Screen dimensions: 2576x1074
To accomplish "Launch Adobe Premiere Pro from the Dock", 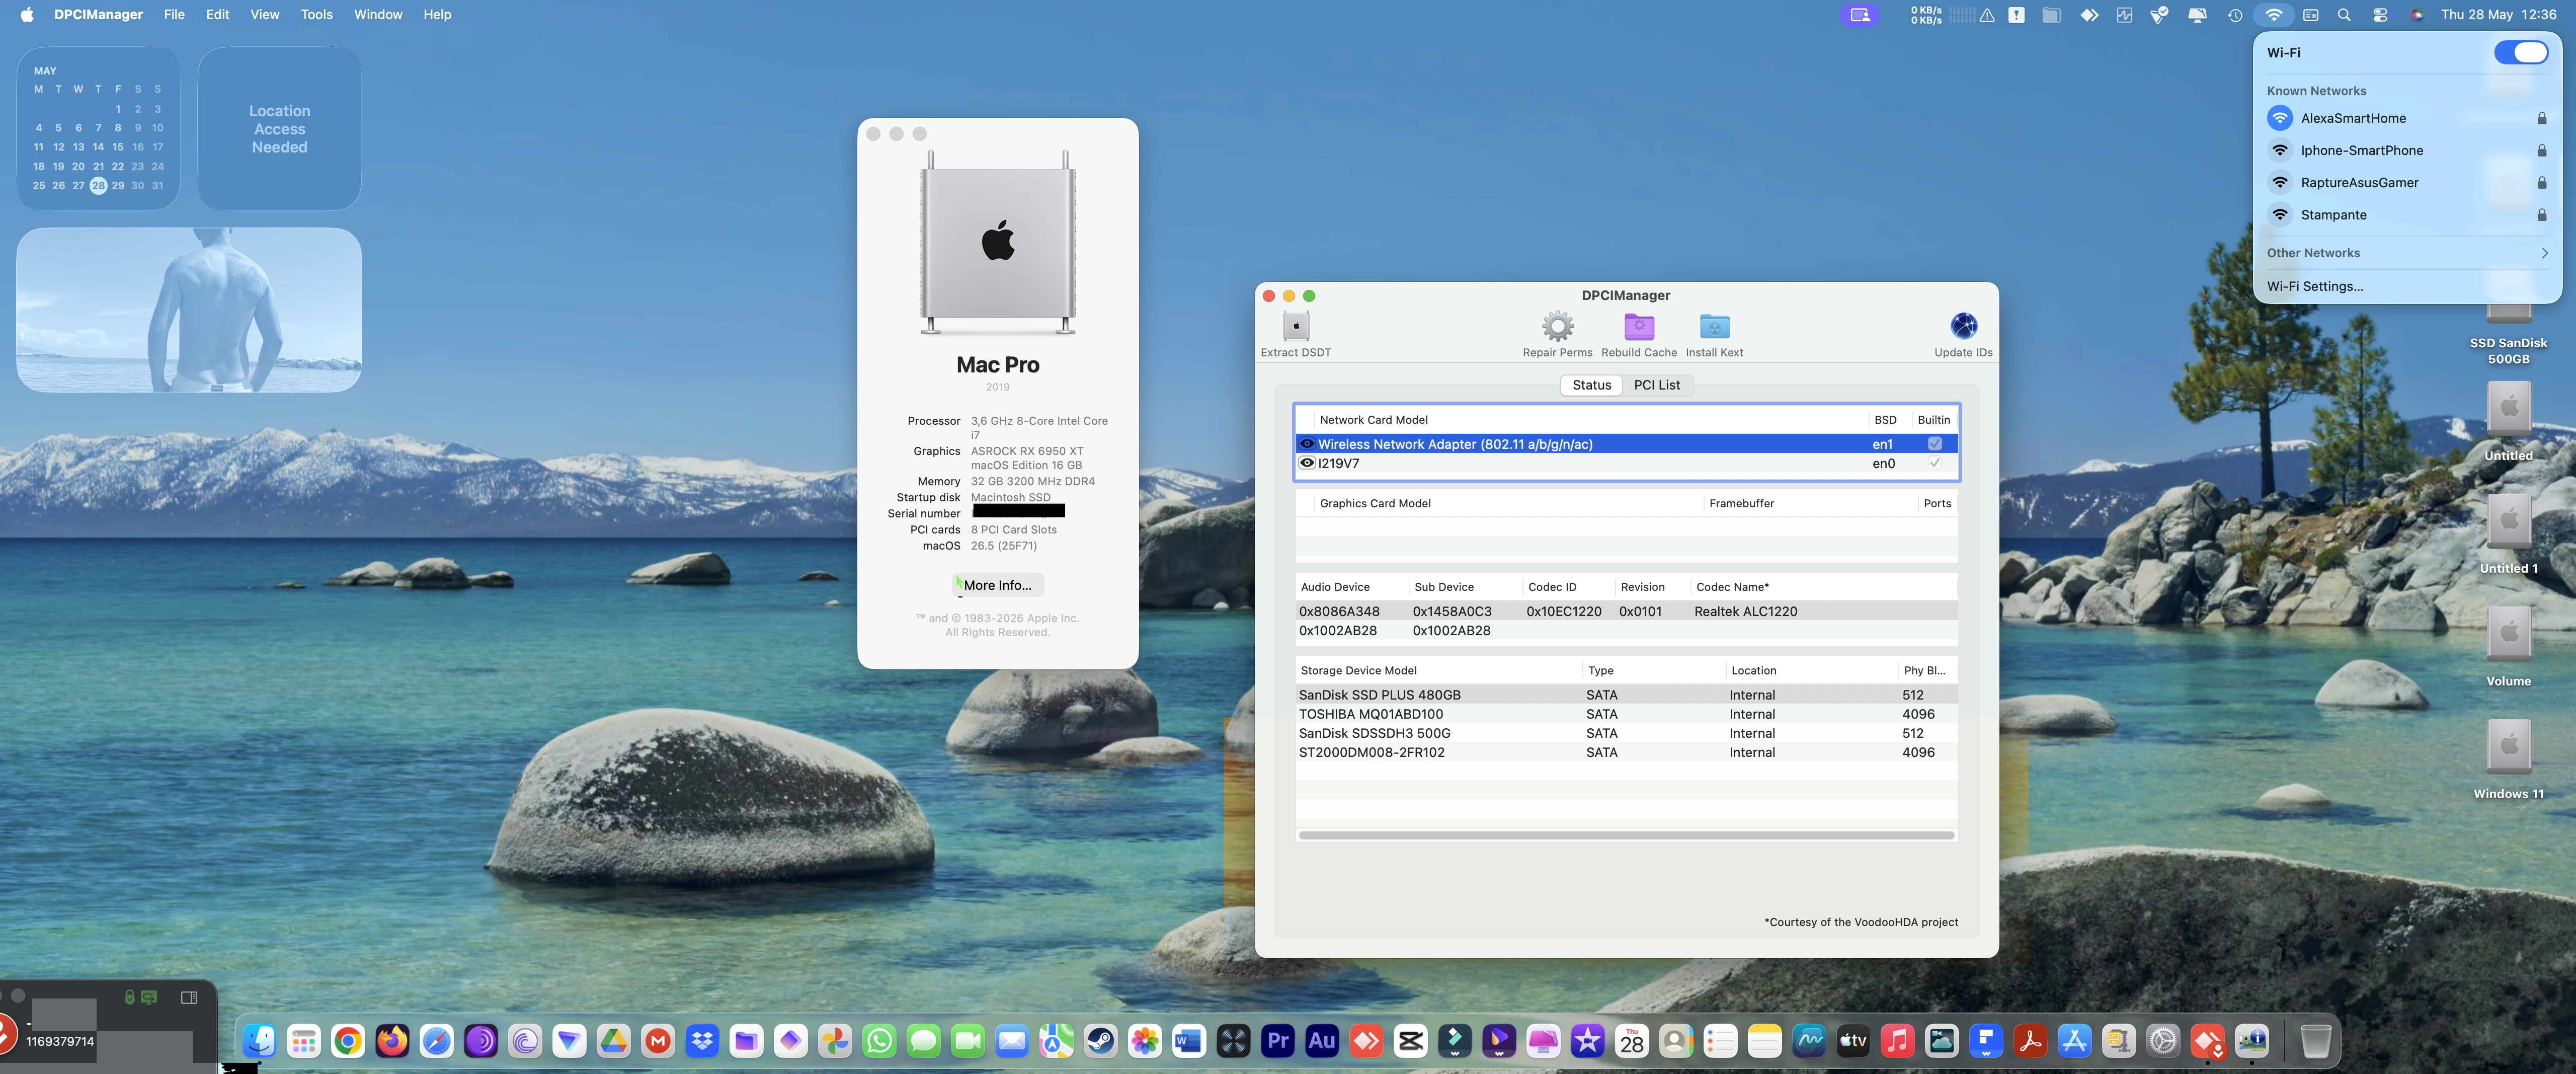I will [1277, 1041].
